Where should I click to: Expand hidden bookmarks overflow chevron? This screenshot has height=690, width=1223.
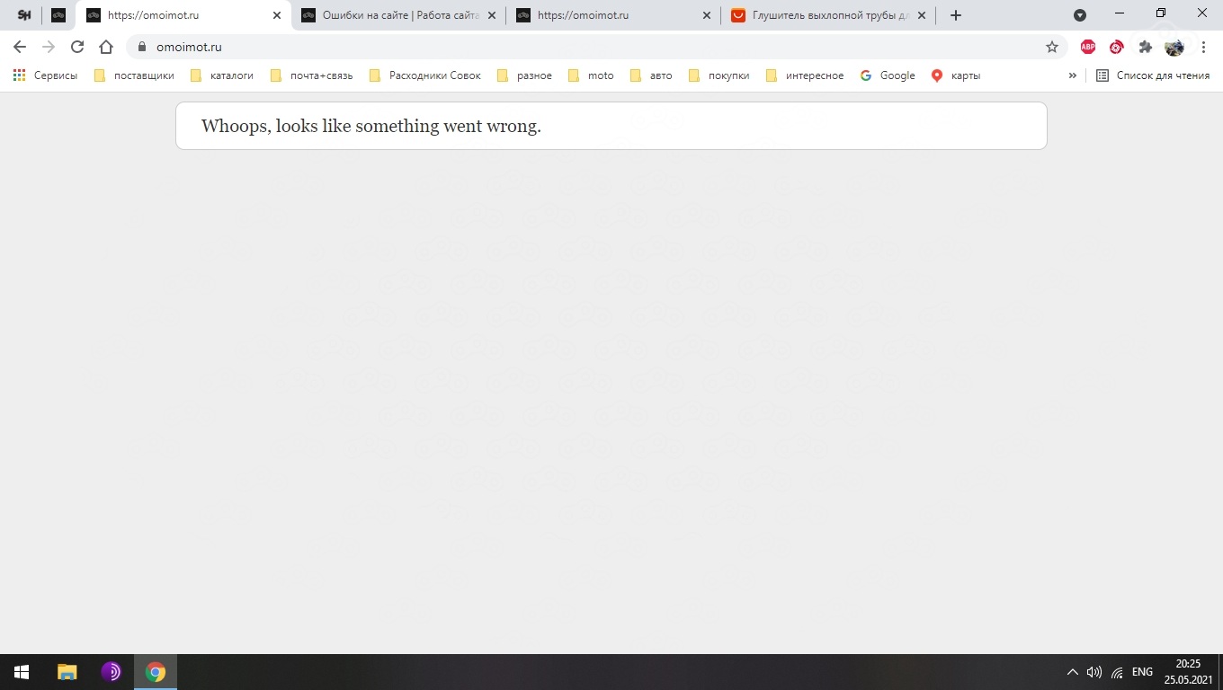1072,75
